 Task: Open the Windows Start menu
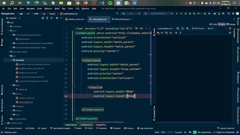tap(4, 3)
